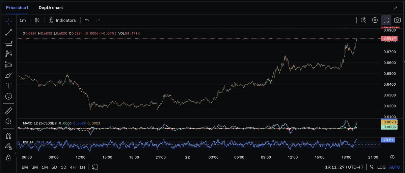
Task: Open the 1m interval dropdown
Action: [23, 20]
